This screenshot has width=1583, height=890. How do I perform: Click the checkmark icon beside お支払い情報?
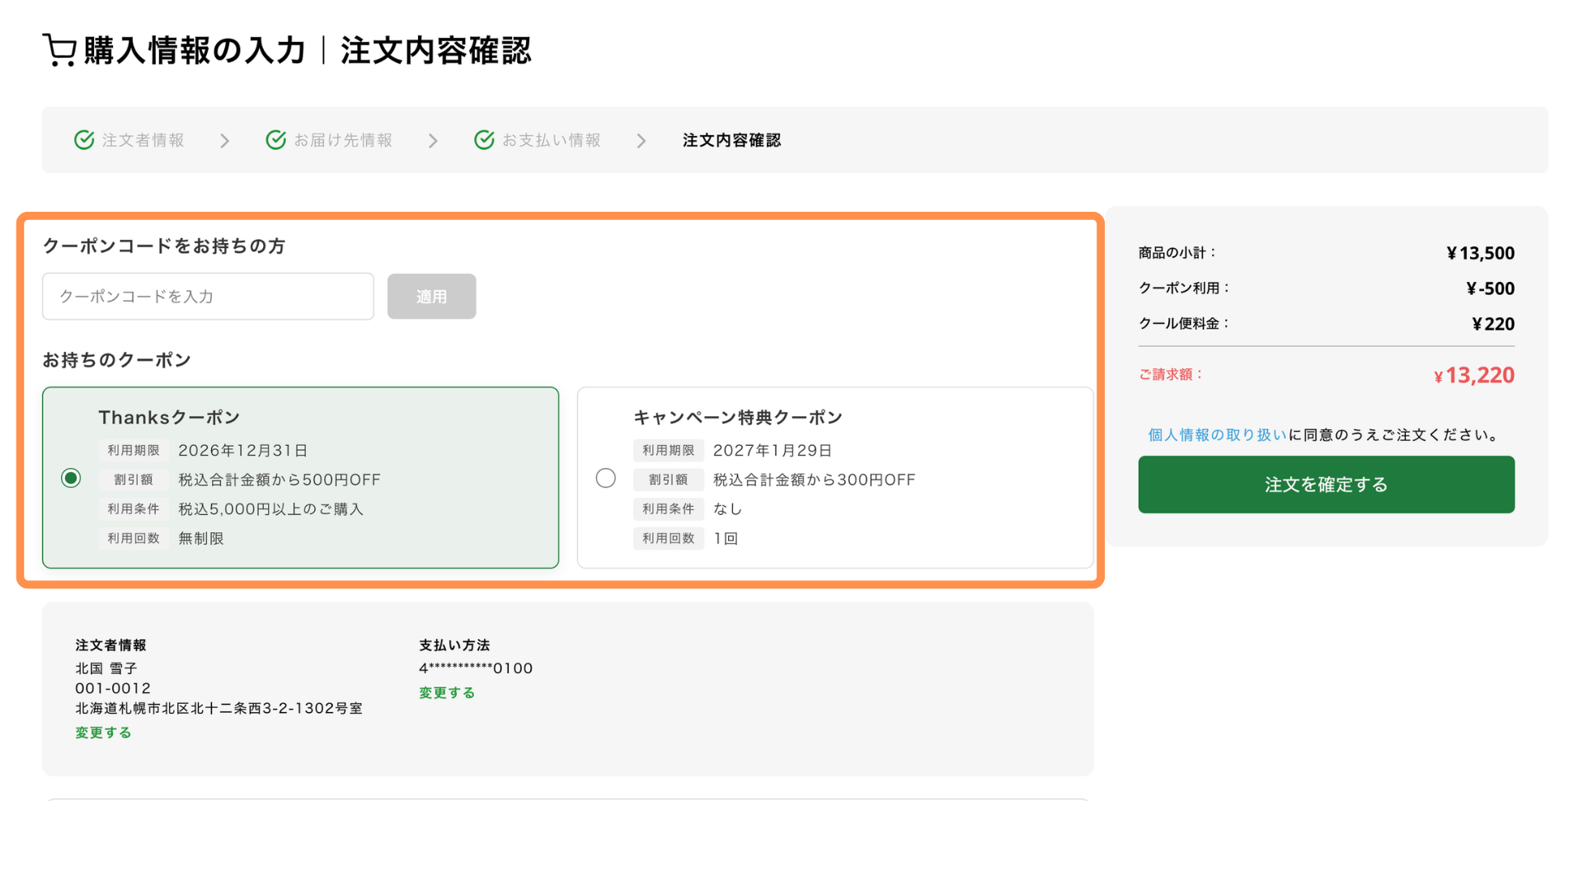[x=485, y=140]
